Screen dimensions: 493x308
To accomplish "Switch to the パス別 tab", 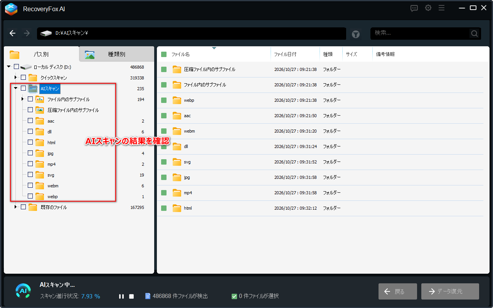I will [41, 54].
